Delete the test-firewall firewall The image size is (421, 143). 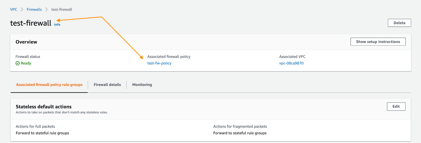(x=399, y=23)
